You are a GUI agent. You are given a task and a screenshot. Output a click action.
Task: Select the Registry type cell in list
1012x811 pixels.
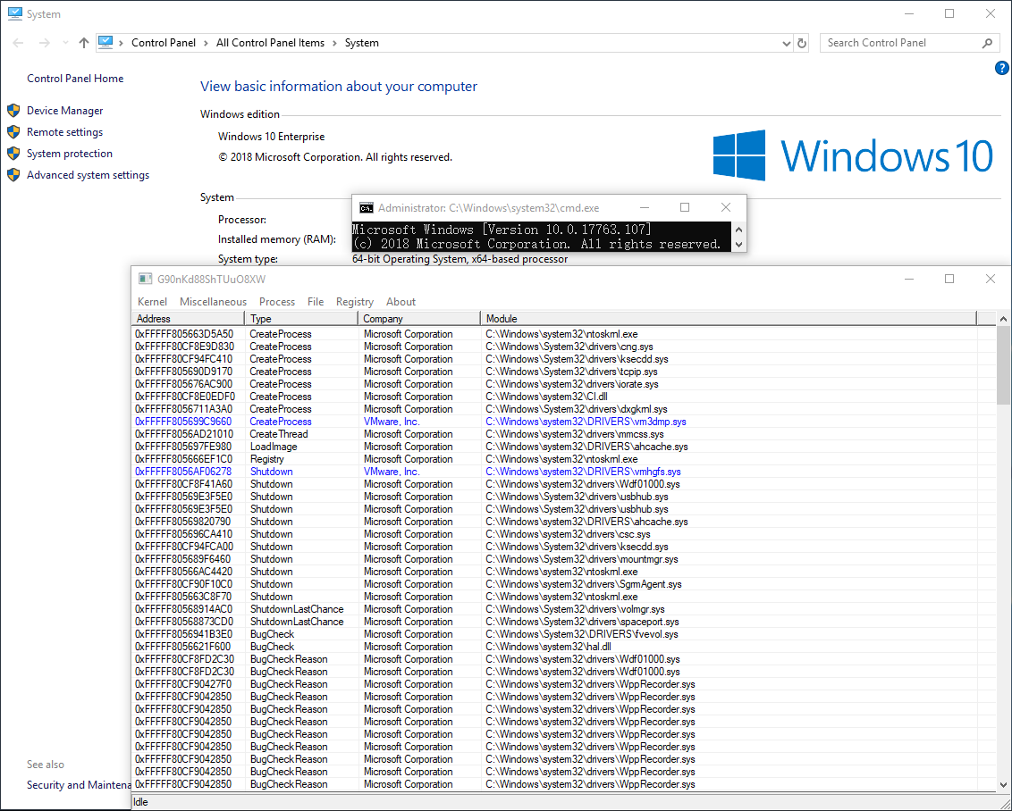tap(266, 459)
